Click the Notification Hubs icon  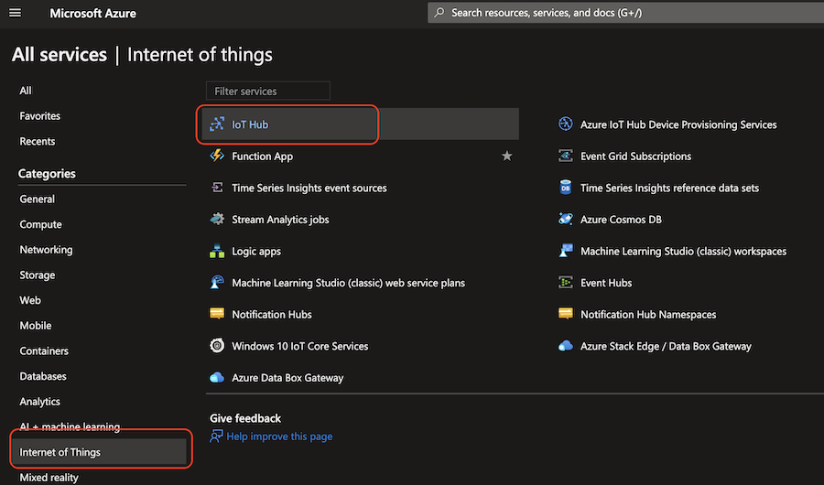(x=217, y=314)
